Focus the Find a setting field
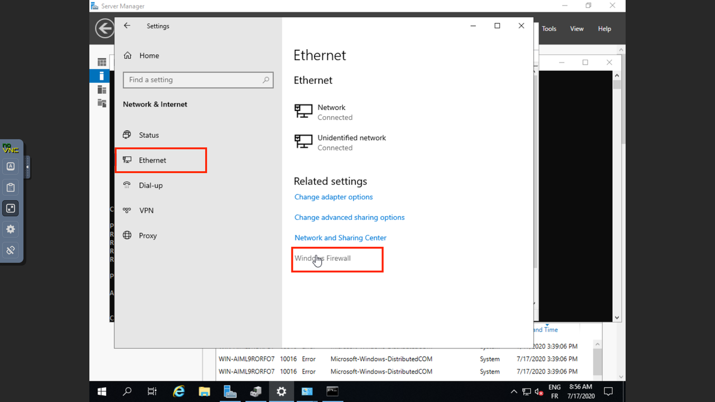 (198, 80)
